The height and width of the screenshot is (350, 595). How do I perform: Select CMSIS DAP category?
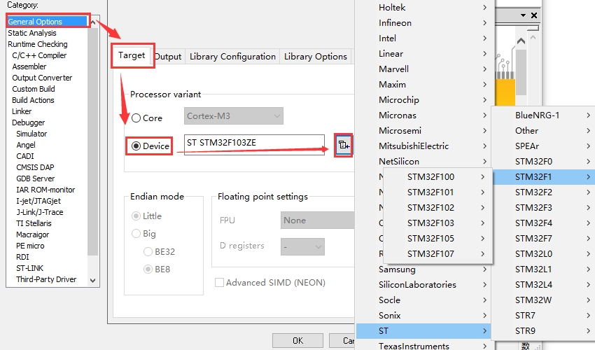(35, 167)
